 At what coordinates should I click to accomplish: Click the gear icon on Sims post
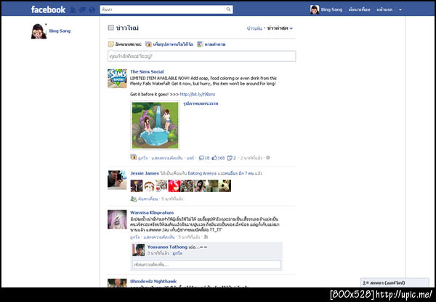268,157
